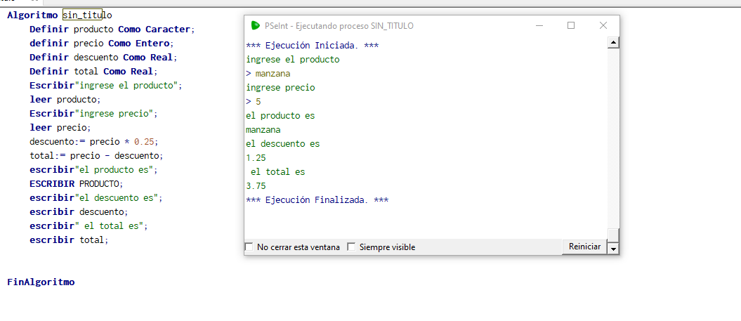Maximize the PSeInt execution window
This screenshot has width=741, height=321.
(571, 25)
